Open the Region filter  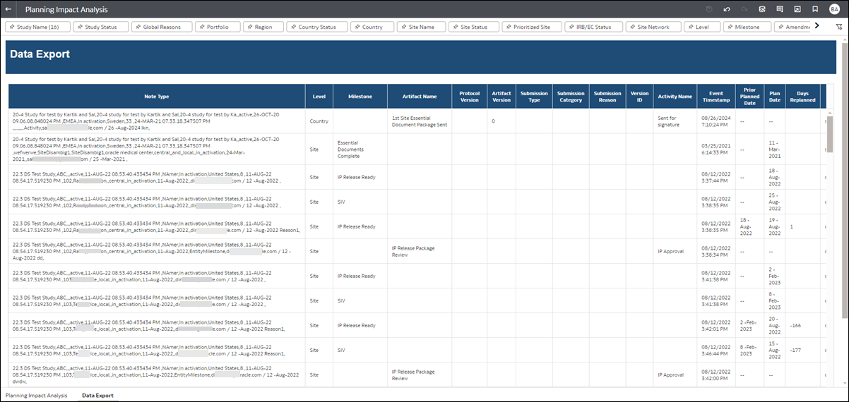[263, 27]
